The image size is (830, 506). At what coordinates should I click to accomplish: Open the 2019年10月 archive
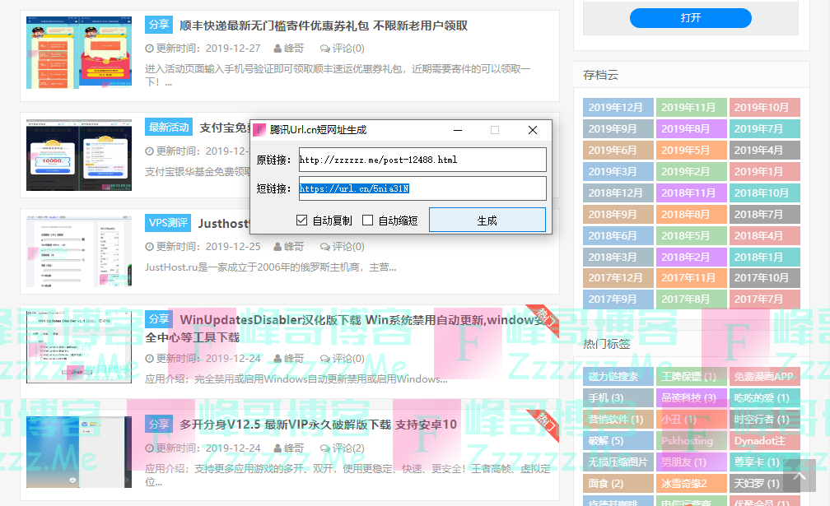pos(764,107)
